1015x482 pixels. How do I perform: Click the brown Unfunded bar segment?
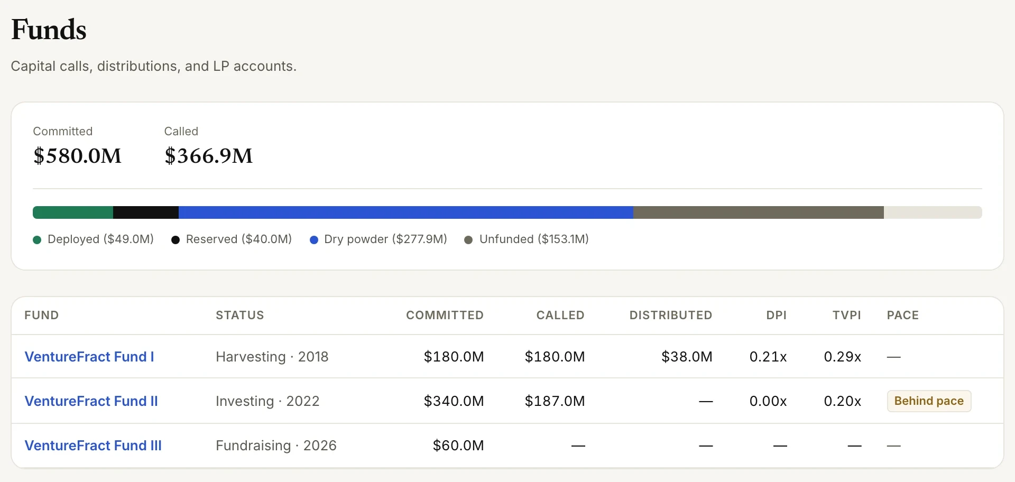759,212
